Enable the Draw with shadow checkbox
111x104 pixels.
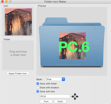(38, 88)
